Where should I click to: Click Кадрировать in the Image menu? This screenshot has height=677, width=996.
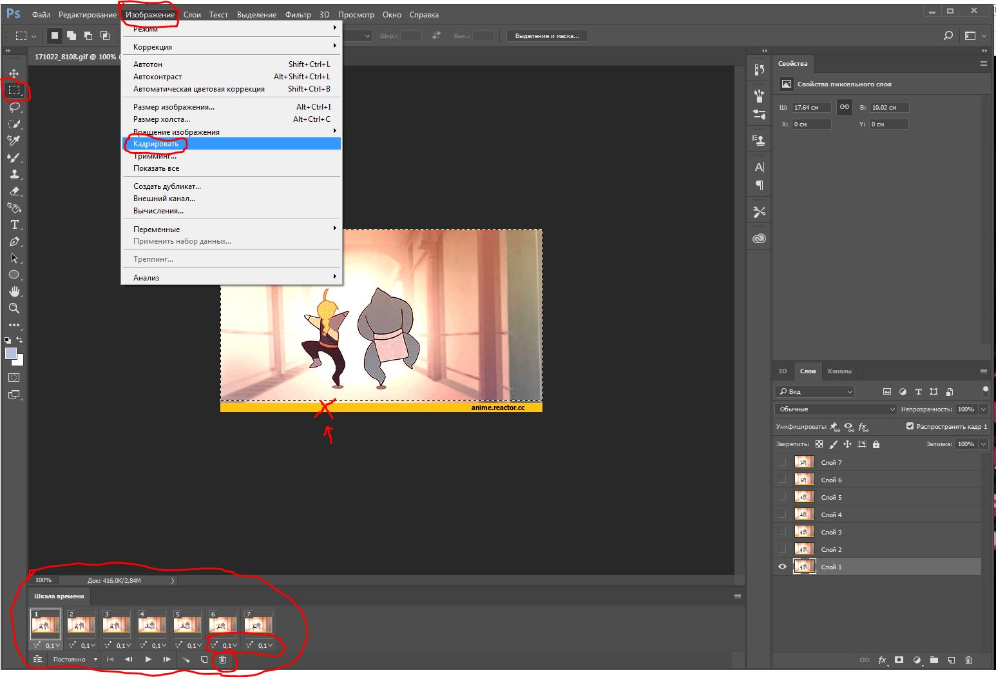232,144
